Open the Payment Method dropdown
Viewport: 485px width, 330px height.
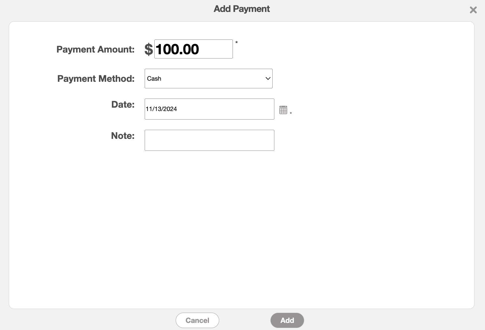point(208,79)
